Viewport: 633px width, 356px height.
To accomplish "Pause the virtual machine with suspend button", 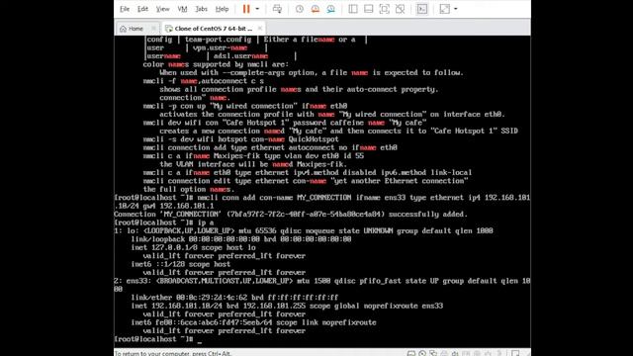I will (246, 9).
